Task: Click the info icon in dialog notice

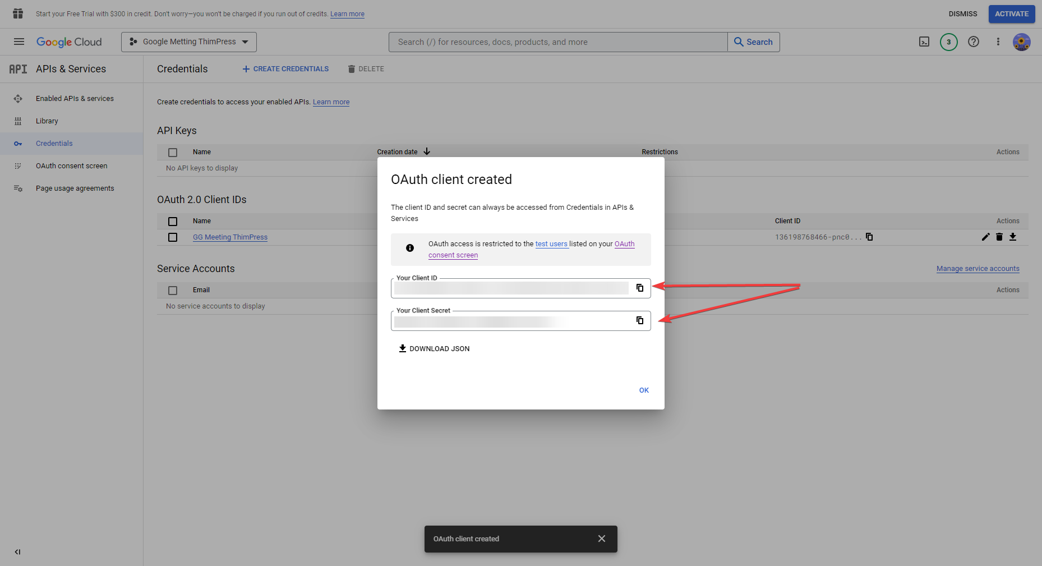Action: (x=410, y=248)
